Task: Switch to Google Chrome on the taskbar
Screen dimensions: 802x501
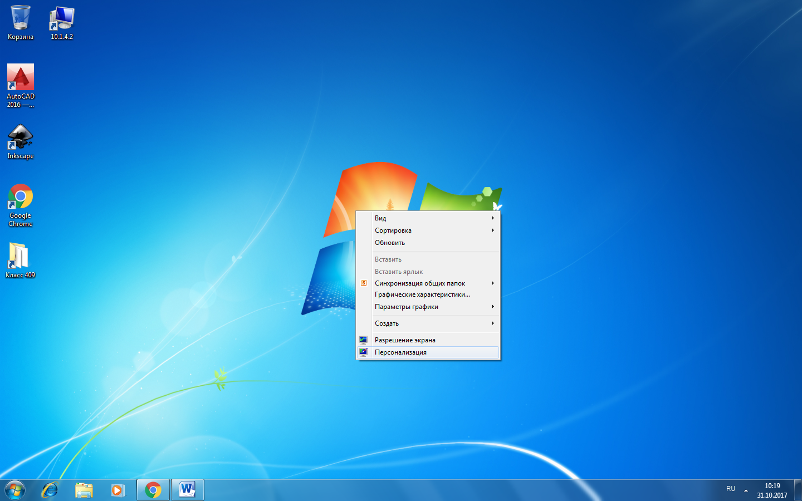Action: (x=153, y=490)
